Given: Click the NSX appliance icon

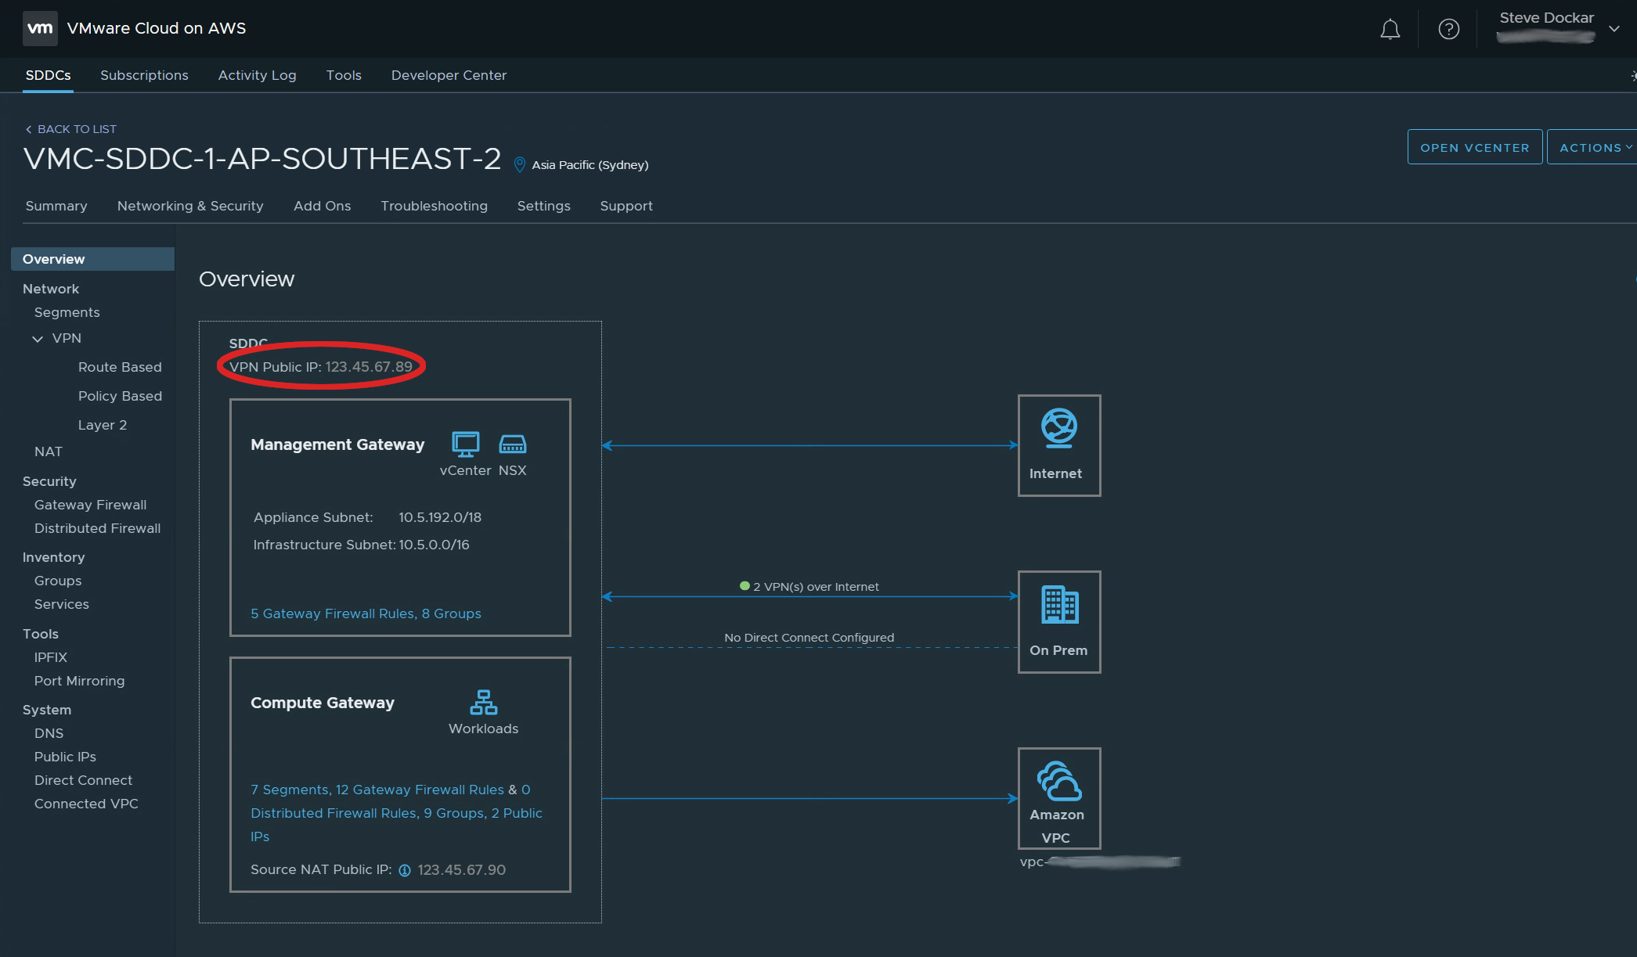Looking at the screenshot, I should click(513, 444).
